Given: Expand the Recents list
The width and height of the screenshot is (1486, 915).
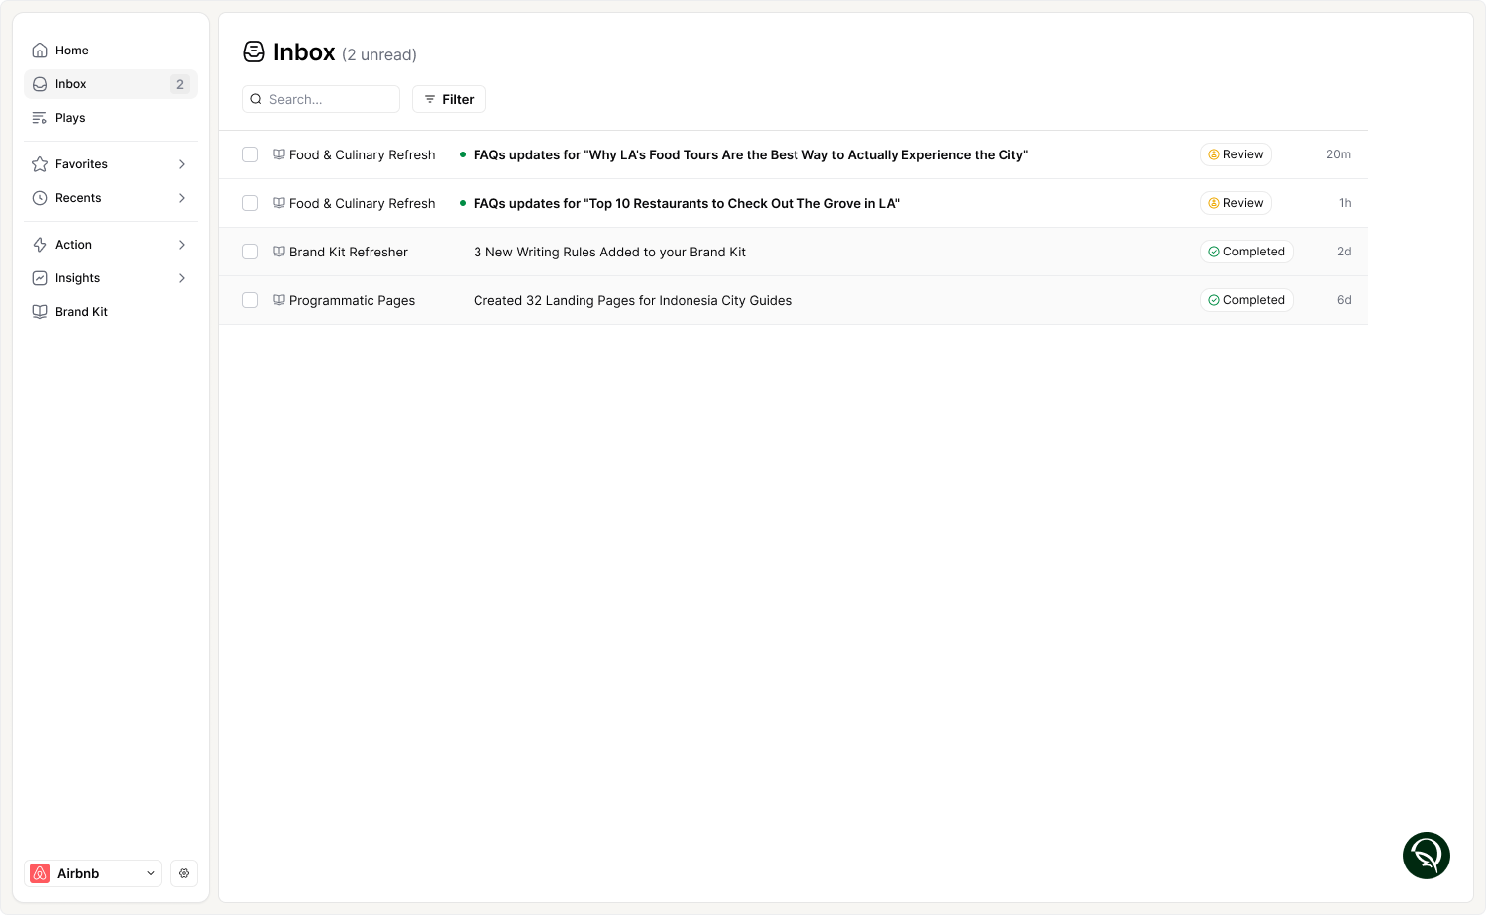Looking at the screenshot, I should [181, 198].
